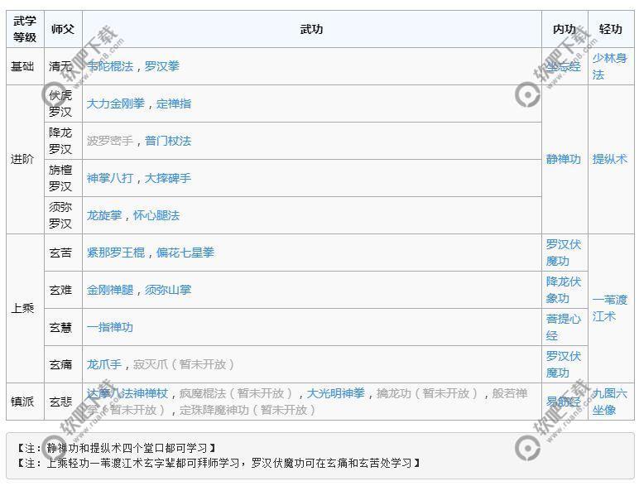Open the 韦陀棍法 skill link
This screenshot has height=486, width=639.
coord(111,66)
